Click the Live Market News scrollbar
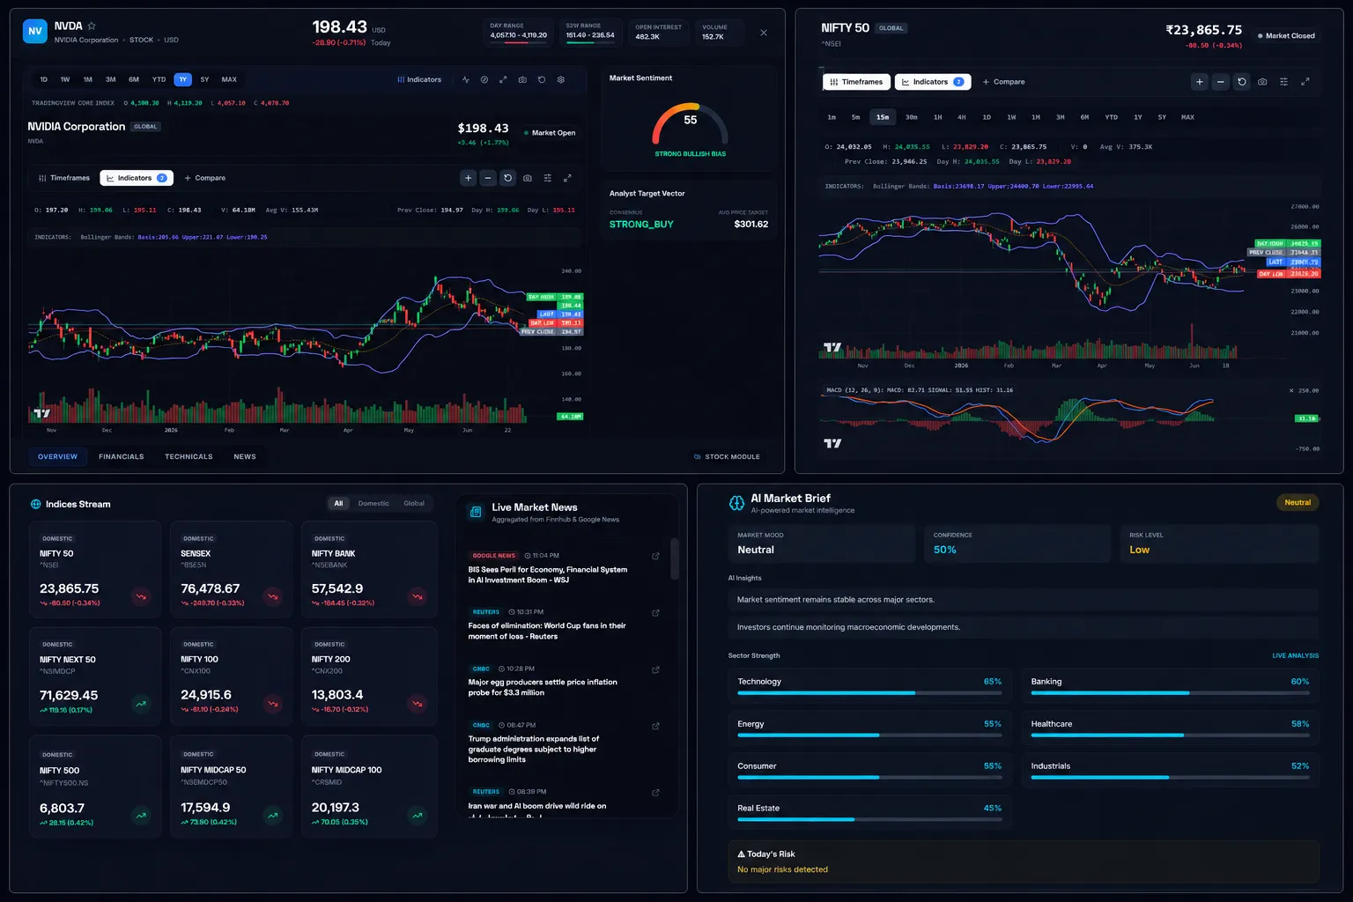 click(x=675, y=558)
